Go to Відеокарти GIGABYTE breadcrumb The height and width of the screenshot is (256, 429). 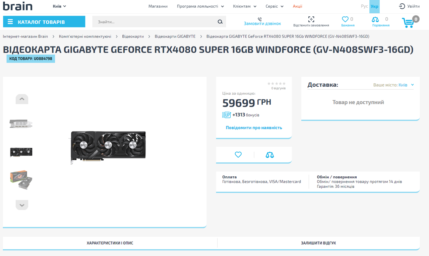click(175, 36)
